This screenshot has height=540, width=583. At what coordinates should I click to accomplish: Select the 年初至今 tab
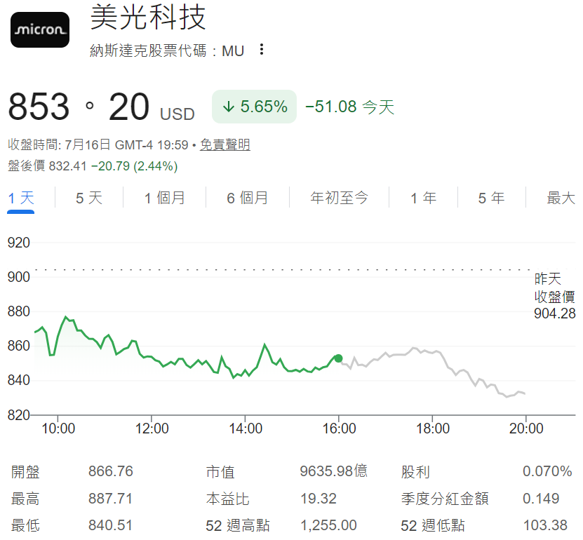coord(339,198)
